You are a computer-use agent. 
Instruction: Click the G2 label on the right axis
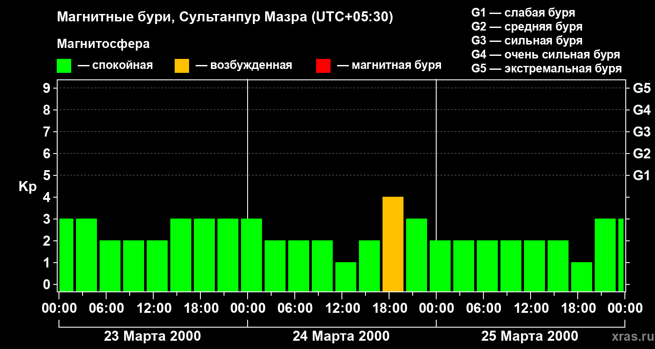pos(641,154)
